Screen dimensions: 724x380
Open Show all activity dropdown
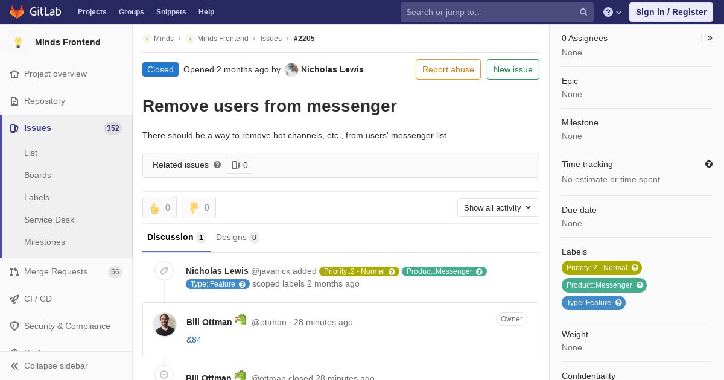click(x=498, y=207)
